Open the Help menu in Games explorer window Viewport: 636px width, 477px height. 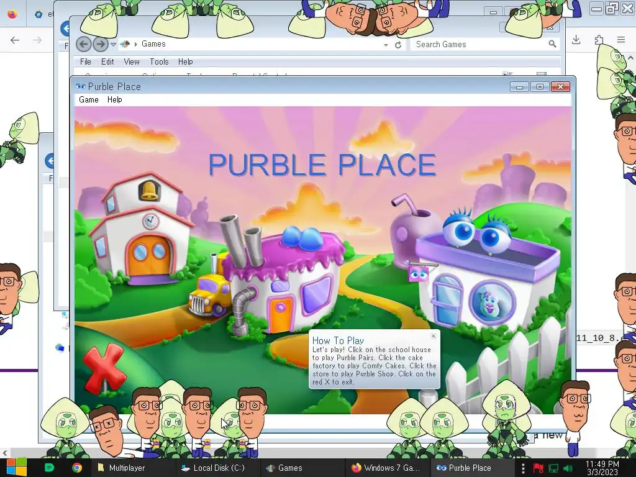[x=185, y=61]
